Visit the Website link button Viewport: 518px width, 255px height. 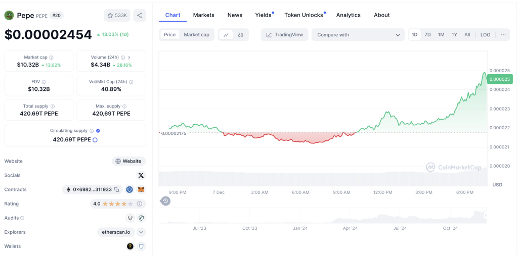(129, 161)
